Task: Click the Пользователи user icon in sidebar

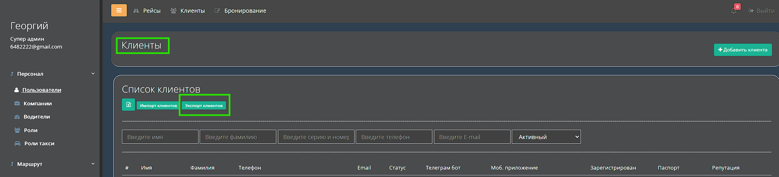Action: 16,90
